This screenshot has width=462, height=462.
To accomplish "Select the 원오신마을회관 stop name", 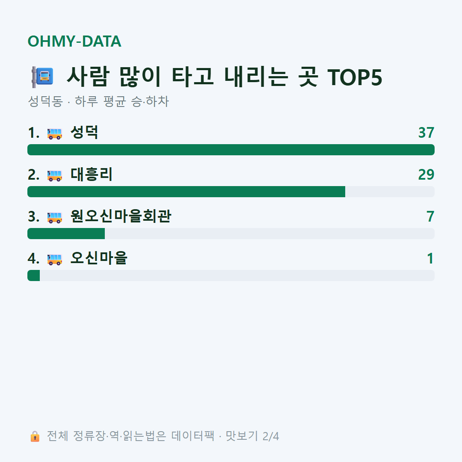I will point(121,216).
